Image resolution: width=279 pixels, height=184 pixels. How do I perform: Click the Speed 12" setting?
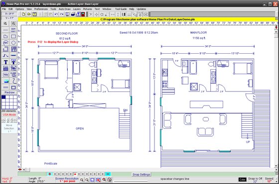[269, 180]
